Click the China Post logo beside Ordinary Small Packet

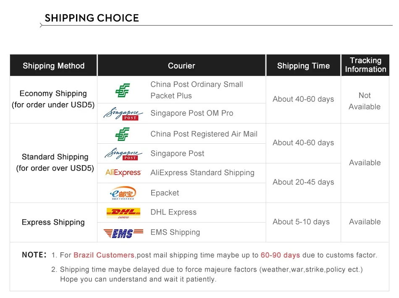coord(122,90)
